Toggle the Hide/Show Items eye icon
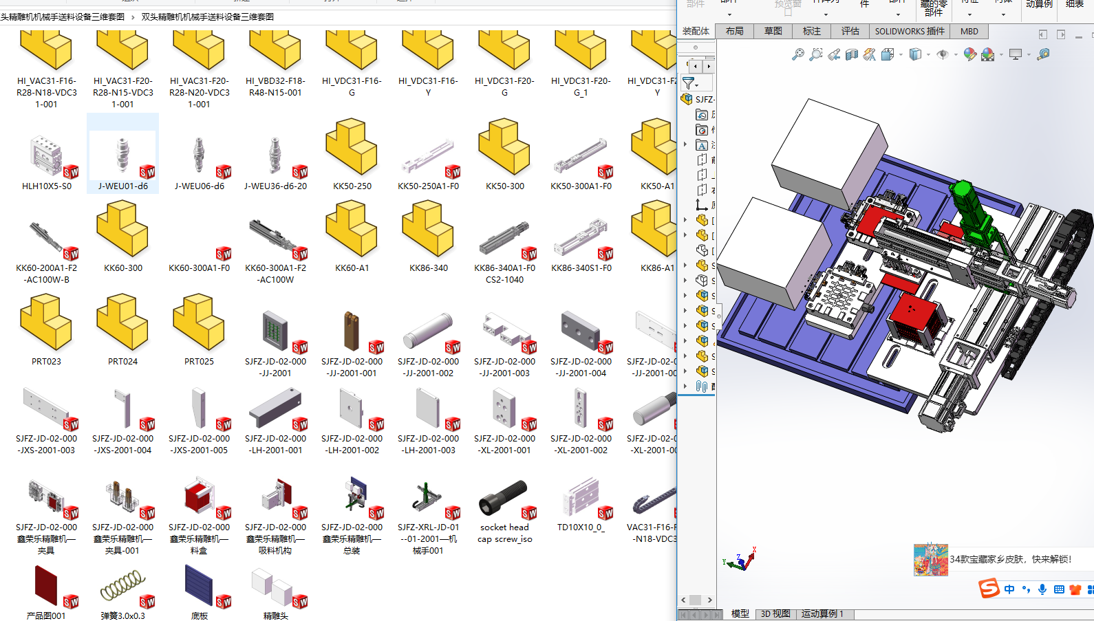The height and width of the screenshot is (621, 1094). [x=943, y=54]
